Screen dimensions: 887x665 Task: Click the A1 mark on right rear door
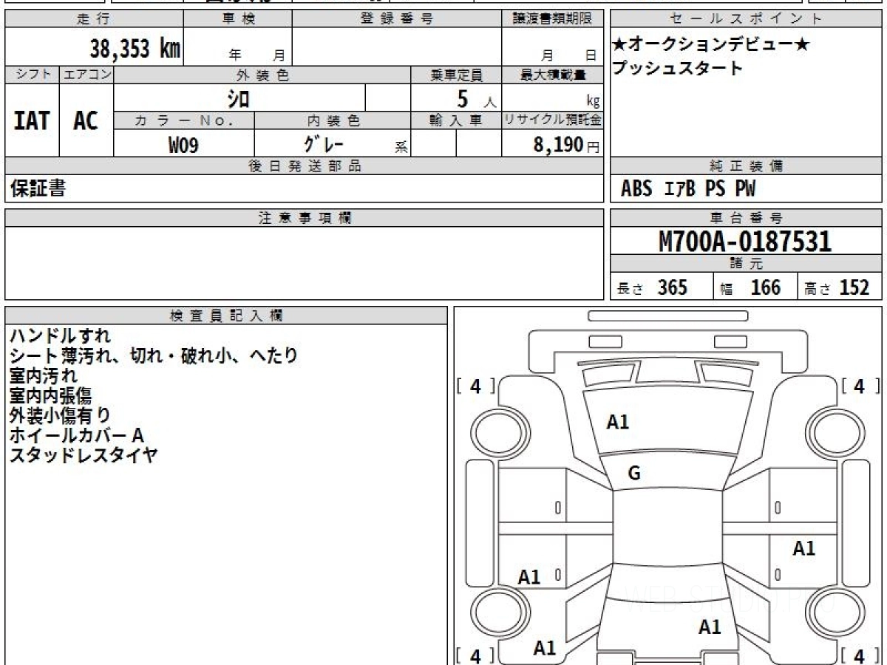tap(804, 548)
